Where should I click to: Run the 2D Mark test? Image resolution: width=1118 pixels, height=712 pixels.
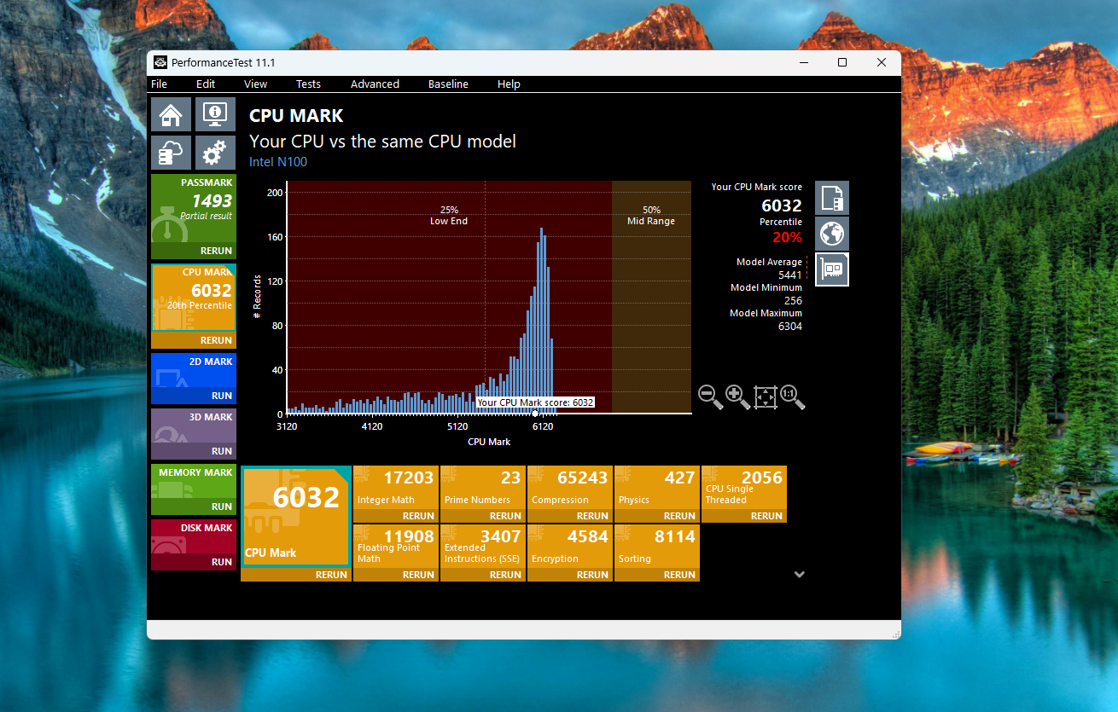click(222, 396)
